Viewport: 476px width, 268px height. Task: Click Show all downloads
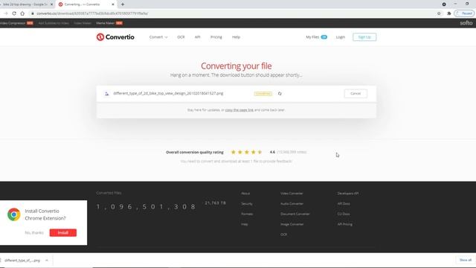tap(466, 260)
